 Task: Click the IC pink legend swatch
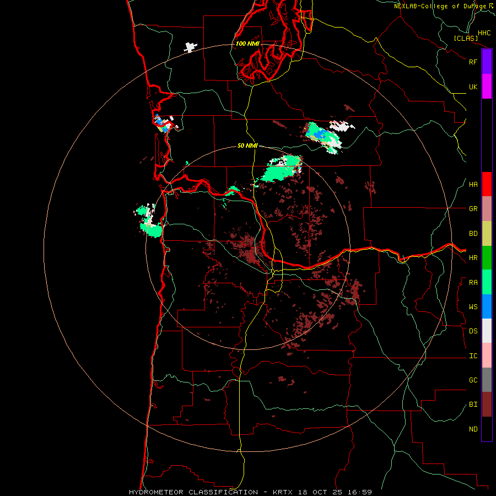point(487,355)
